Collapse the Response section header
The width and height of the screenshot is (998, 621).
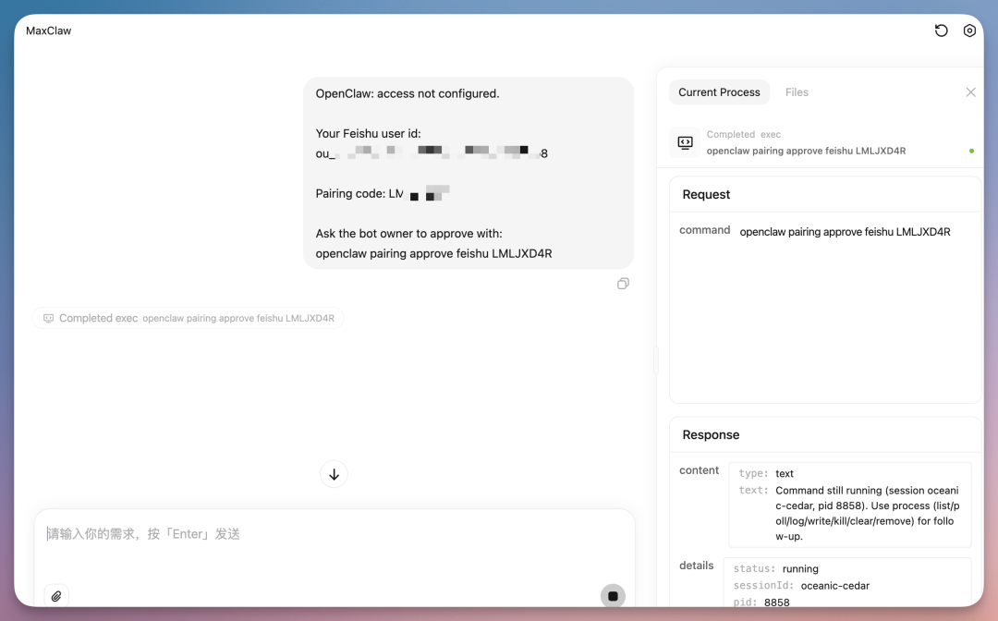click(x=711, y=434)
